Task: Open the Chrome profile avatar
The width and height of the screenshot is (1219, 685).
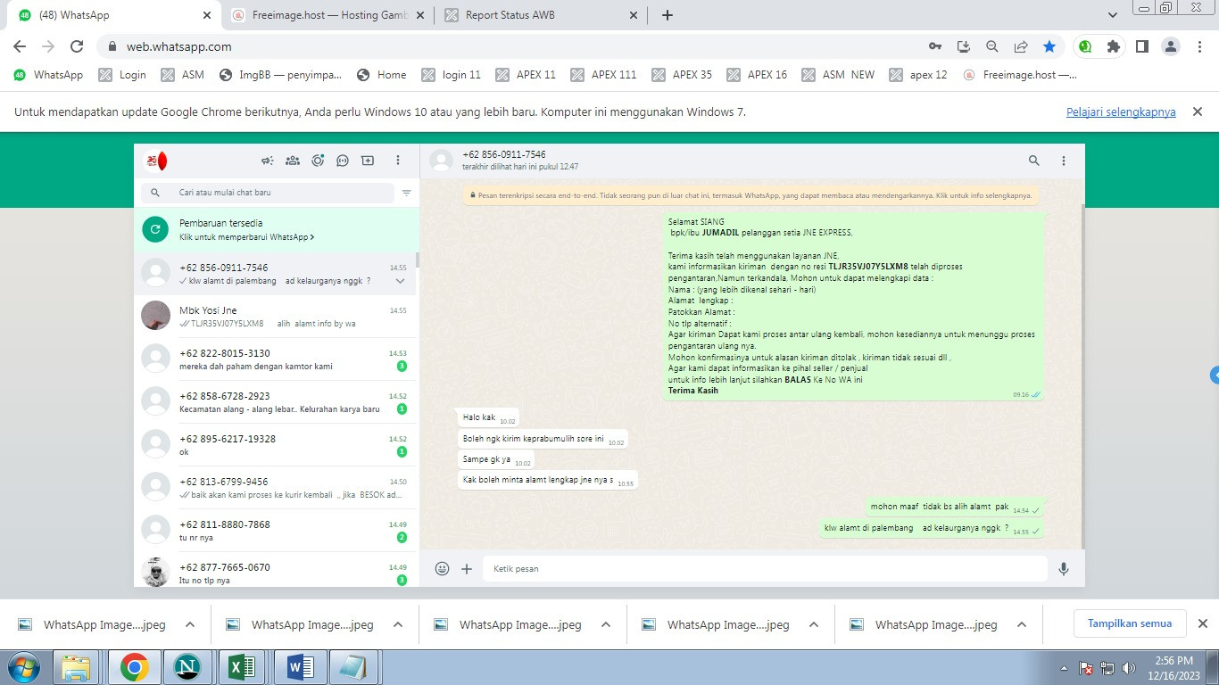Action: point(1170,46)
